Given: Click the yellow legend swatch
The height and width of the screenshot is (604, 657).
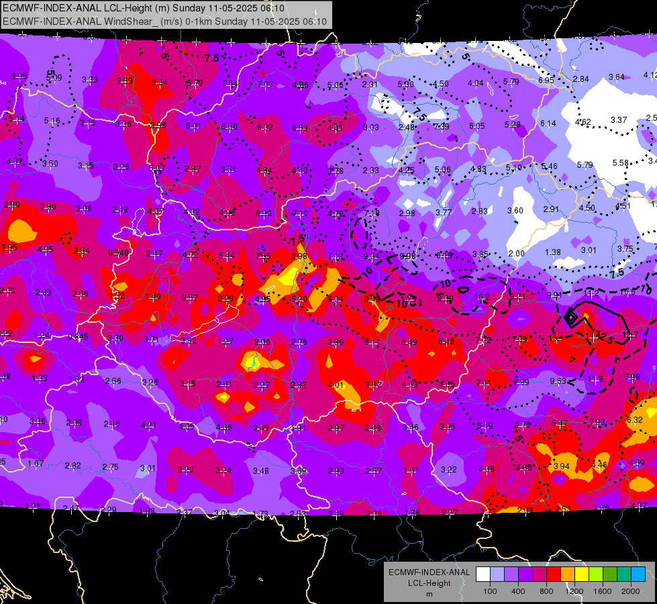Looking at the screenshot, I should tap(582, 574).
